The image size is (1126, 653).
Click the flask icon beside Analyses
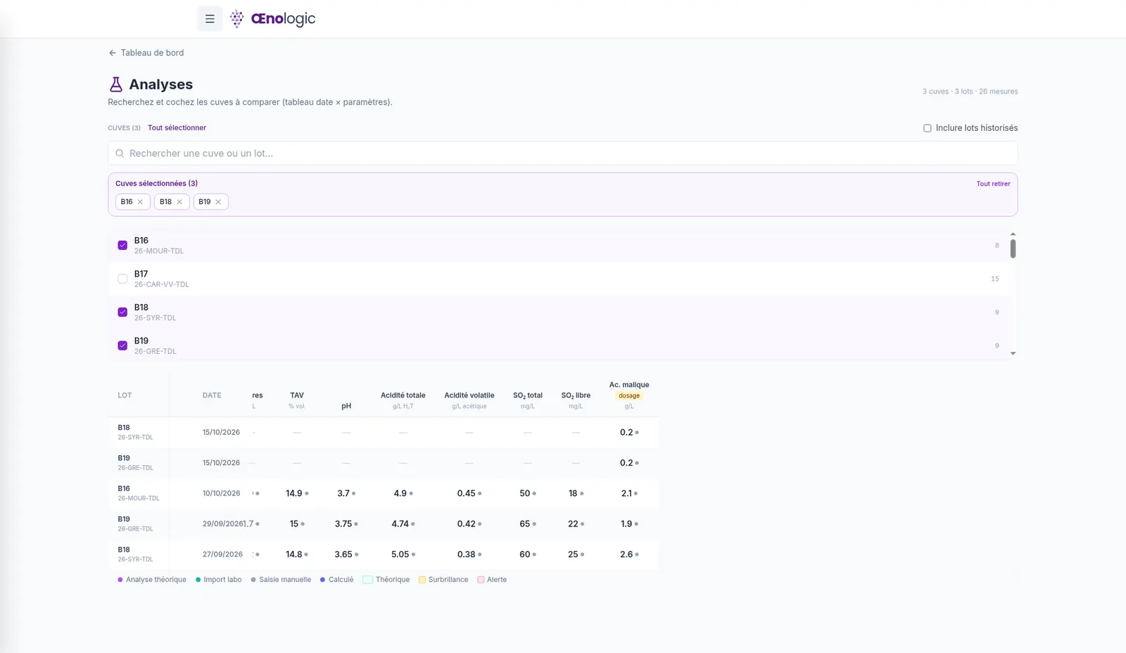116,84
